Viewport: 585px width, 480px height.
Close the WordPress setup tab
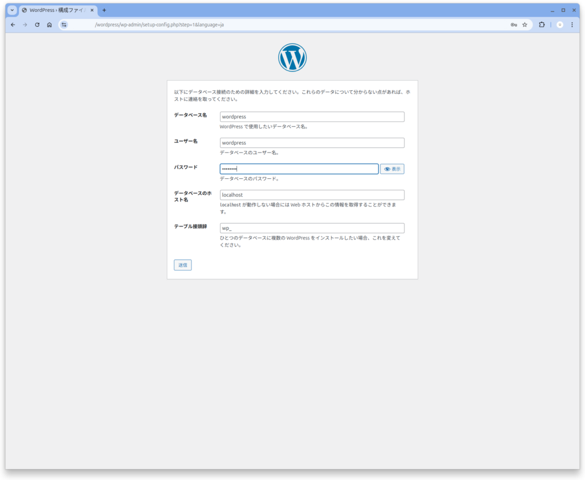tap(92, 10)
